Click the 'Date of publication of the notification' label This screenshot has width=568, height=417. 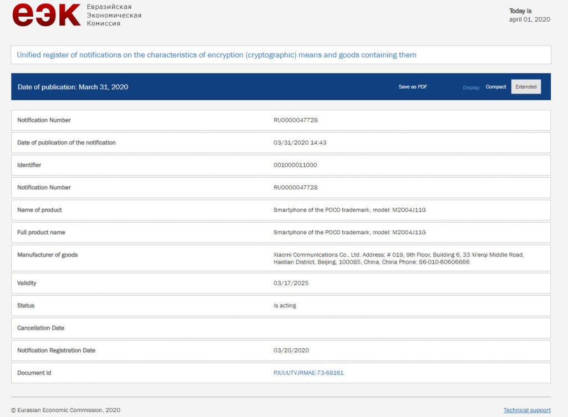(67, 142)
